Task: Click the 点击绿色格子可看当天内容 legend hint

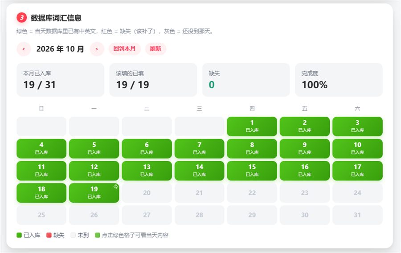Action: 135,235
